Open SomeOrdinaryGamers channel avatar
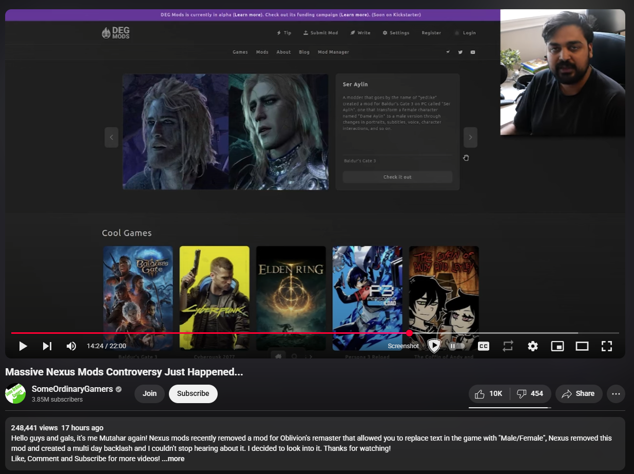The width and height of the screenshot is (634, 474). coord(15,393)
